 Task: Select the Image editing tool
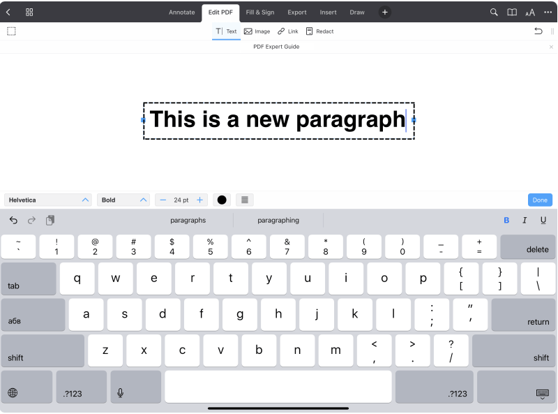click(x=257, y=31)
